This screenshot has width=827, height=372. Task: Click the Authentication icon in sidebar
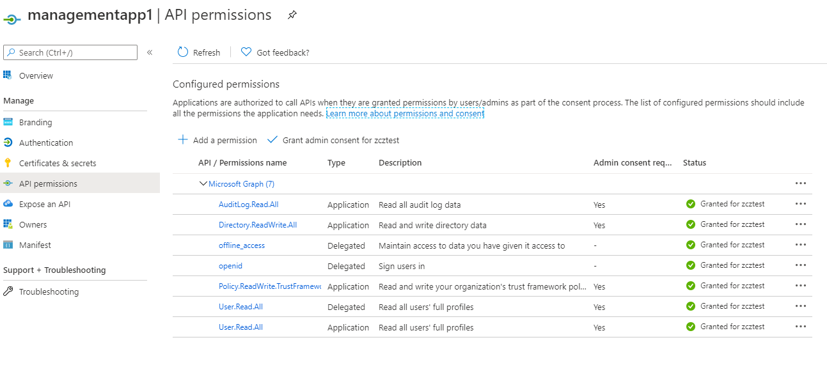pos(8,143)
